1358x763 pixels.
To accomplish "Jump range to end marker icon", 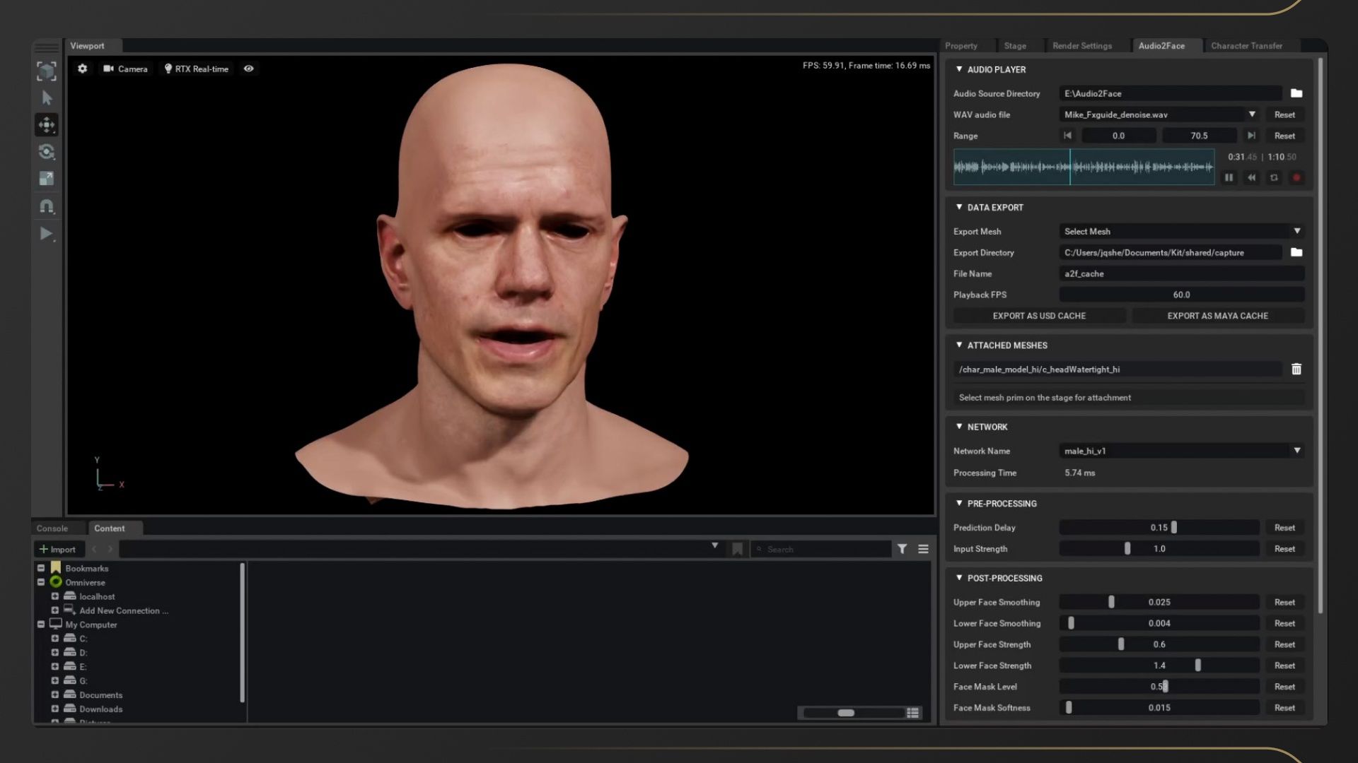I will point(1251,136).
